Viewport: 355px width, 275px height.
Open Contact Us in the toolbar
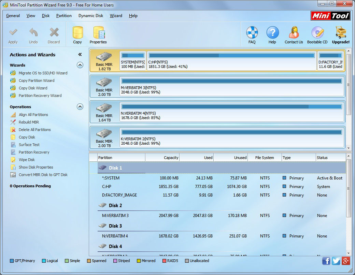[x=294, y=35]
